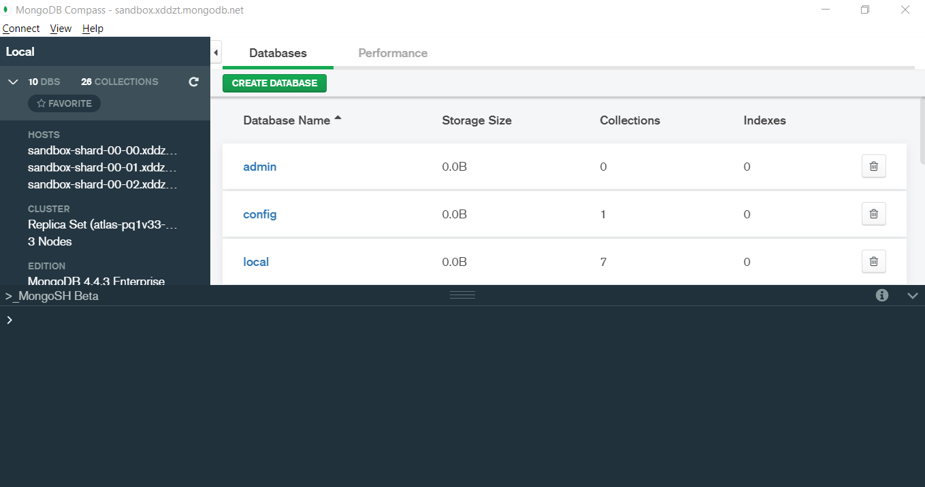Click the Storage Size column header
Screen dimensions: 925x487
[476, 120]
